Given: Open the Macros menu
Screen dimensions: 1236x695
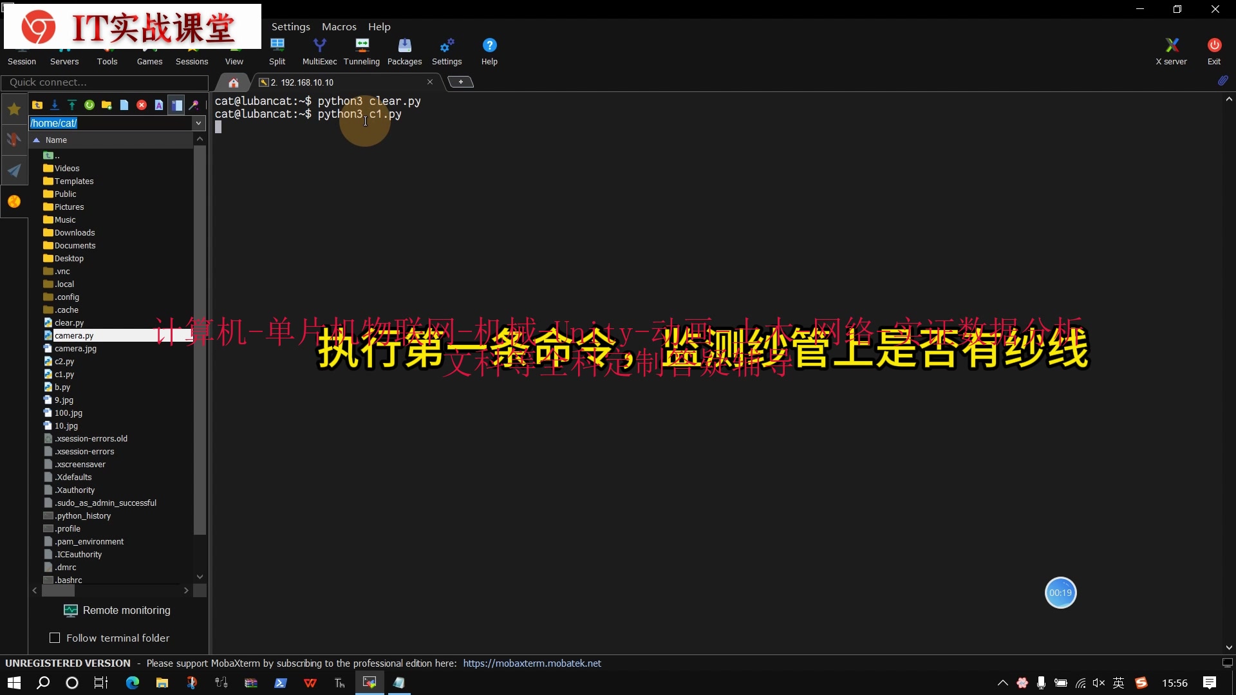Looking at the screenshot, I should click(x=339, y=26).
